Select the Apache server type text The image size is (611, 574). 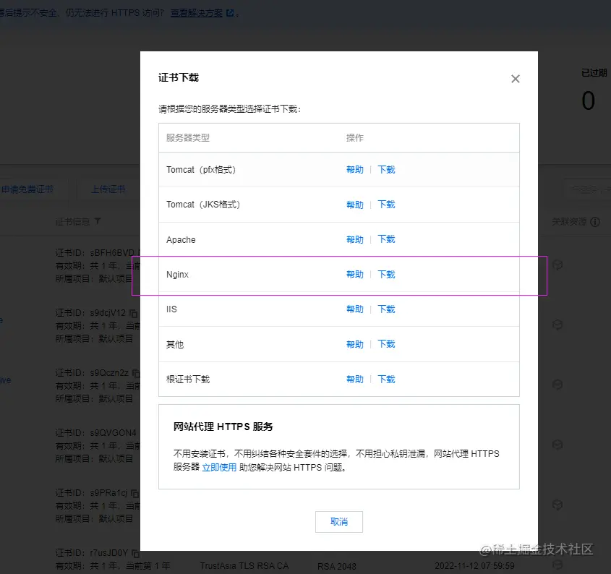pyautogui.click(x=181, y=240)
